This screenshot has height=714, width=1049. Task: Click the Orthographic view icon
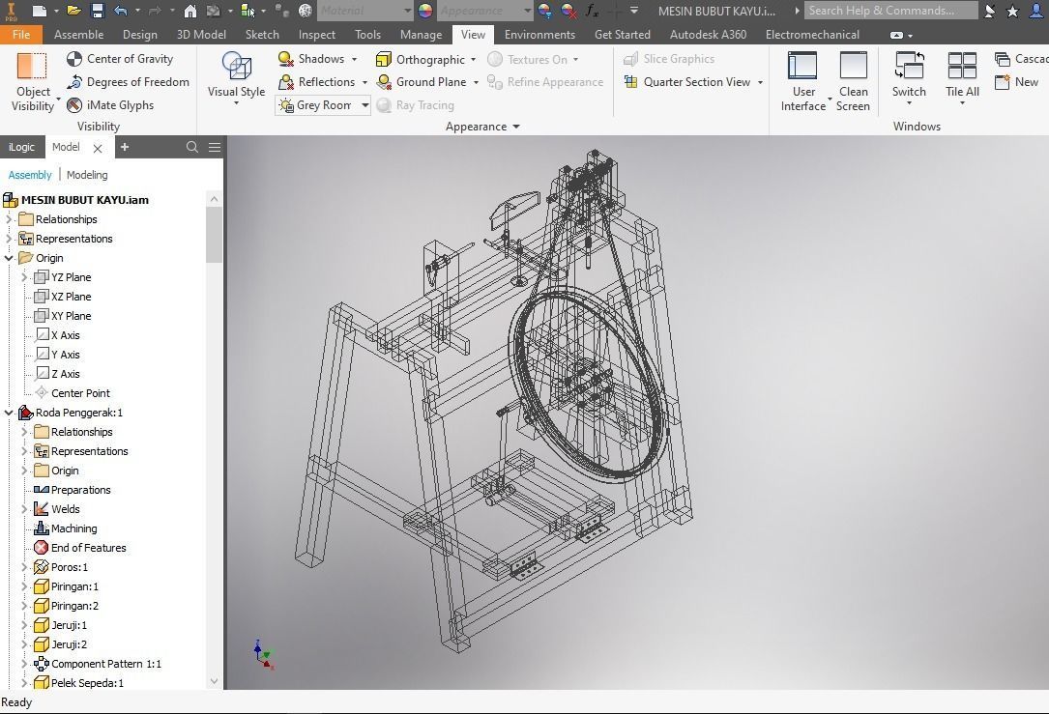384,60
